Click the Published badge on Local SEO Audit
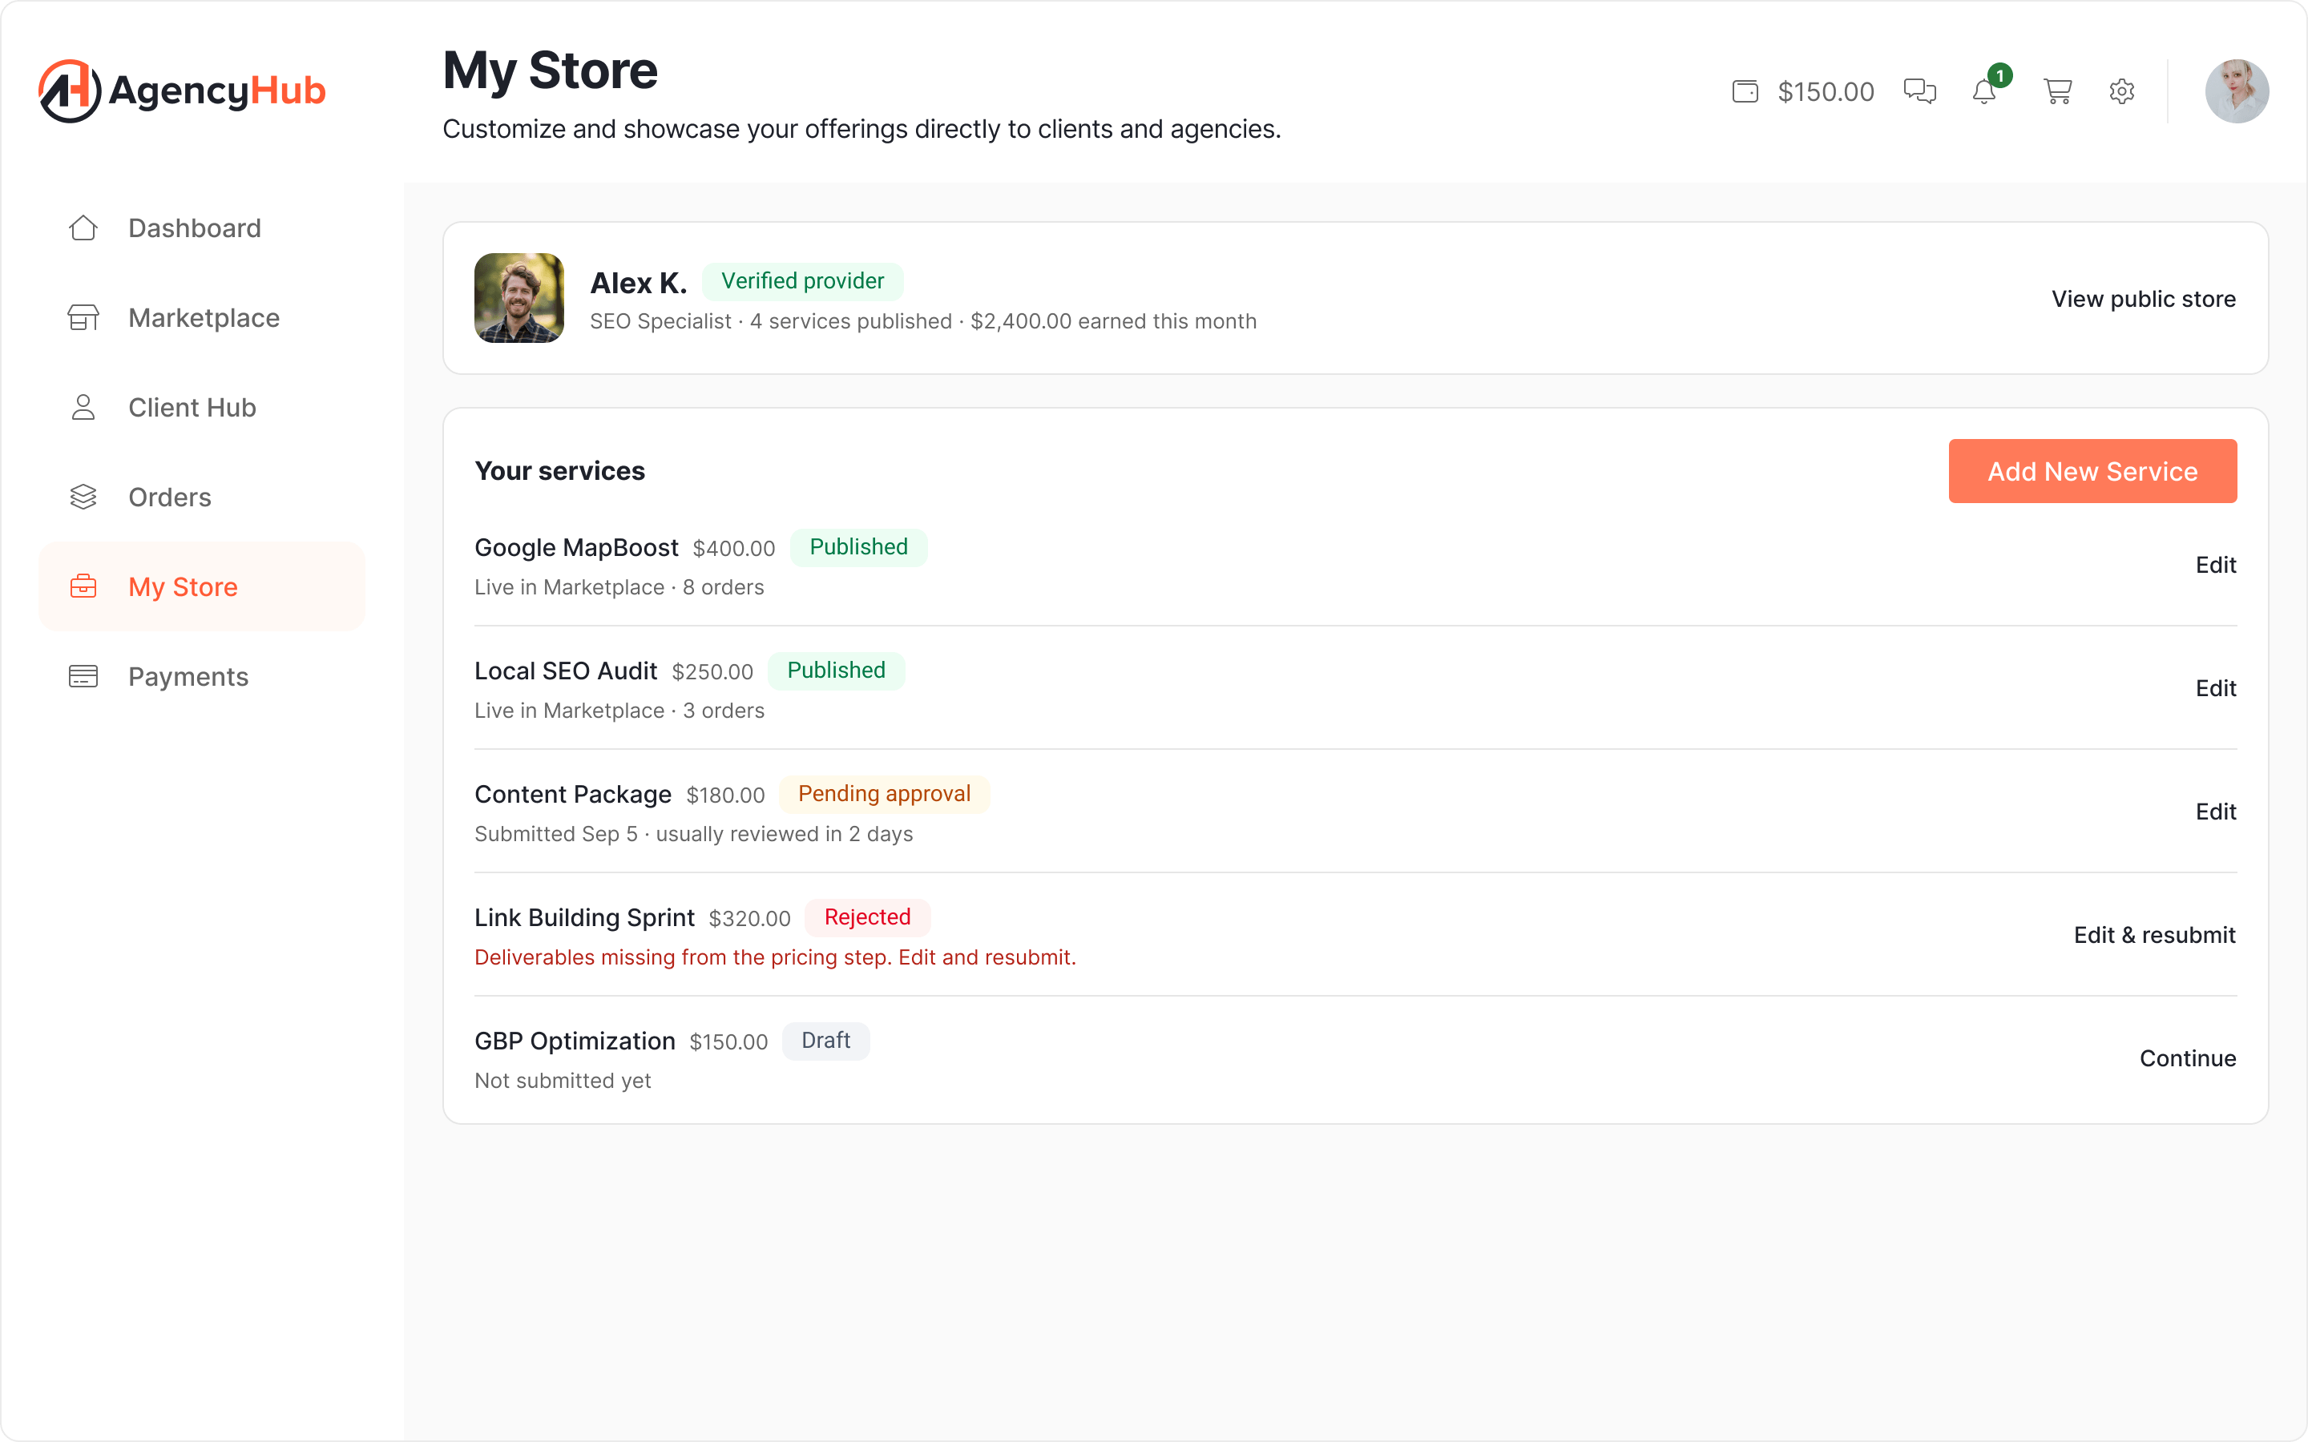Viewport: 2308px width, 1442px height. [x=836, y=671]
